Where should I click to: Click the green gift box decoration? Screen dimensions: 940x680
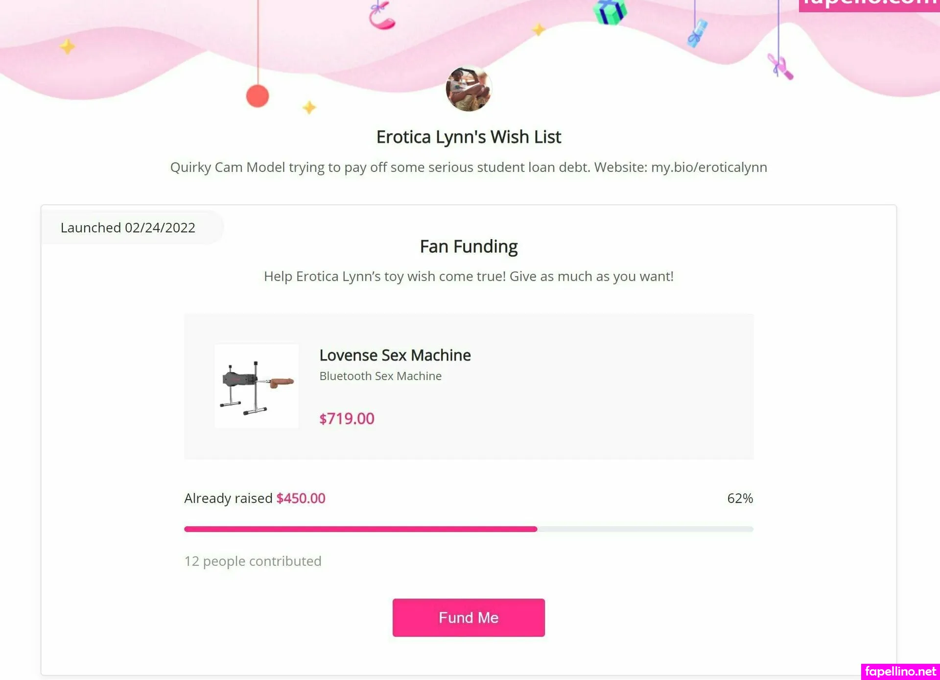point(610,12)
